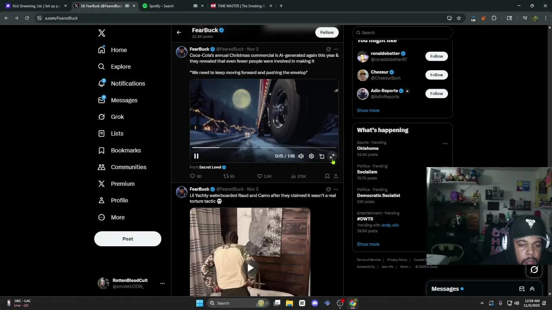The width and height of the screenshot is (552, 310).
Task: Repost the Coca-Cola post
Action: (229, 176)
